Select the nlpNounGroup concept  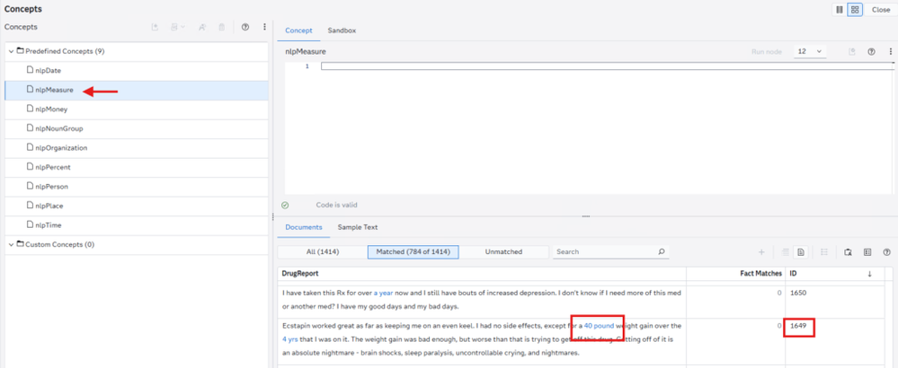pos(137,128)
